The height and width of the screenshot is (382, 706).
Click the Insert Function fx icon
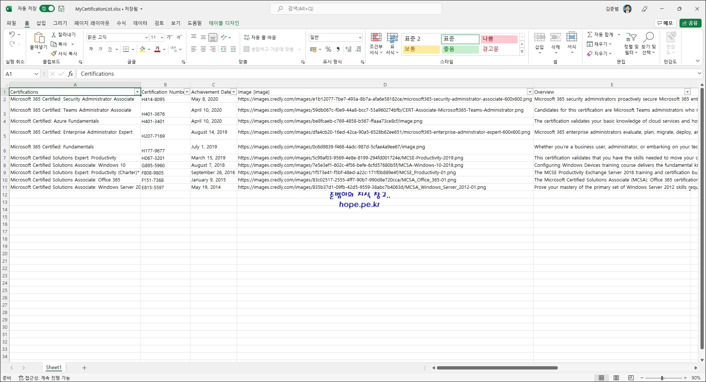coord(70,74)
